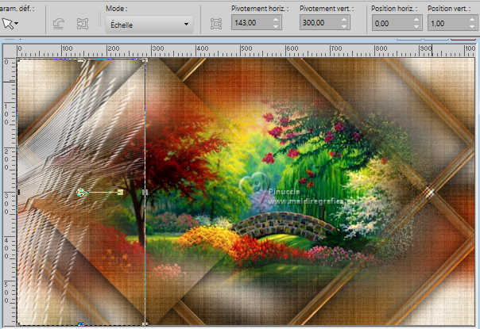This screenshot has width=480, height=329.
Task: Click the 'Position vert. :' label
Action: click(449, 9)
